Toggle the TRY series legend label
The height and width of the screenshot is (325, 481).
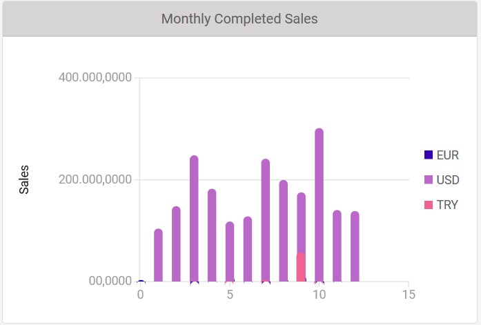(447, 205)
